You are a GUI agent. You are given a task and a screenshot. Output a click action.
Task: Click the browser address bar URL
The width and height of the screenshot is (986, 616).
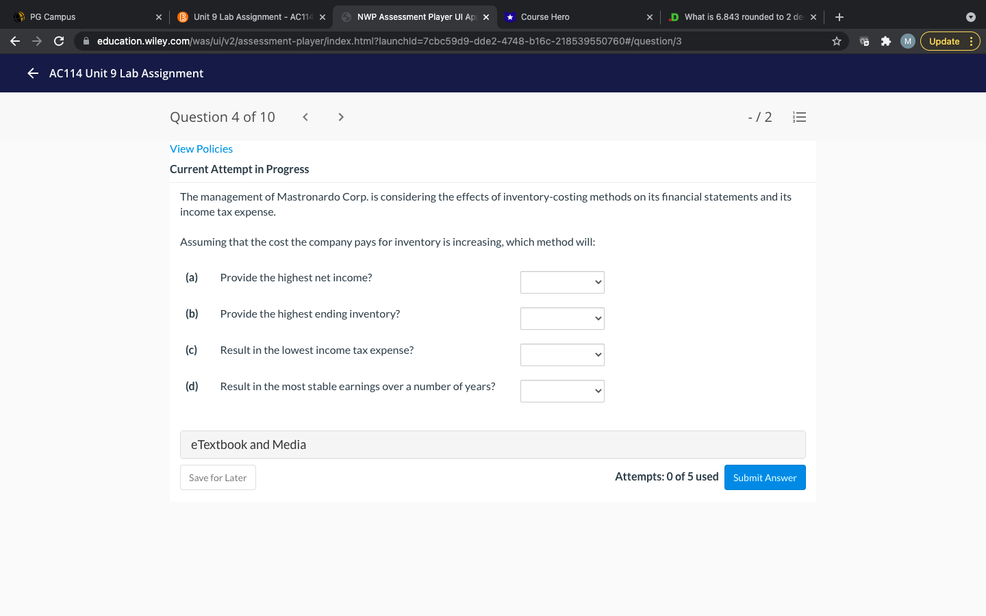click(389, 41)
